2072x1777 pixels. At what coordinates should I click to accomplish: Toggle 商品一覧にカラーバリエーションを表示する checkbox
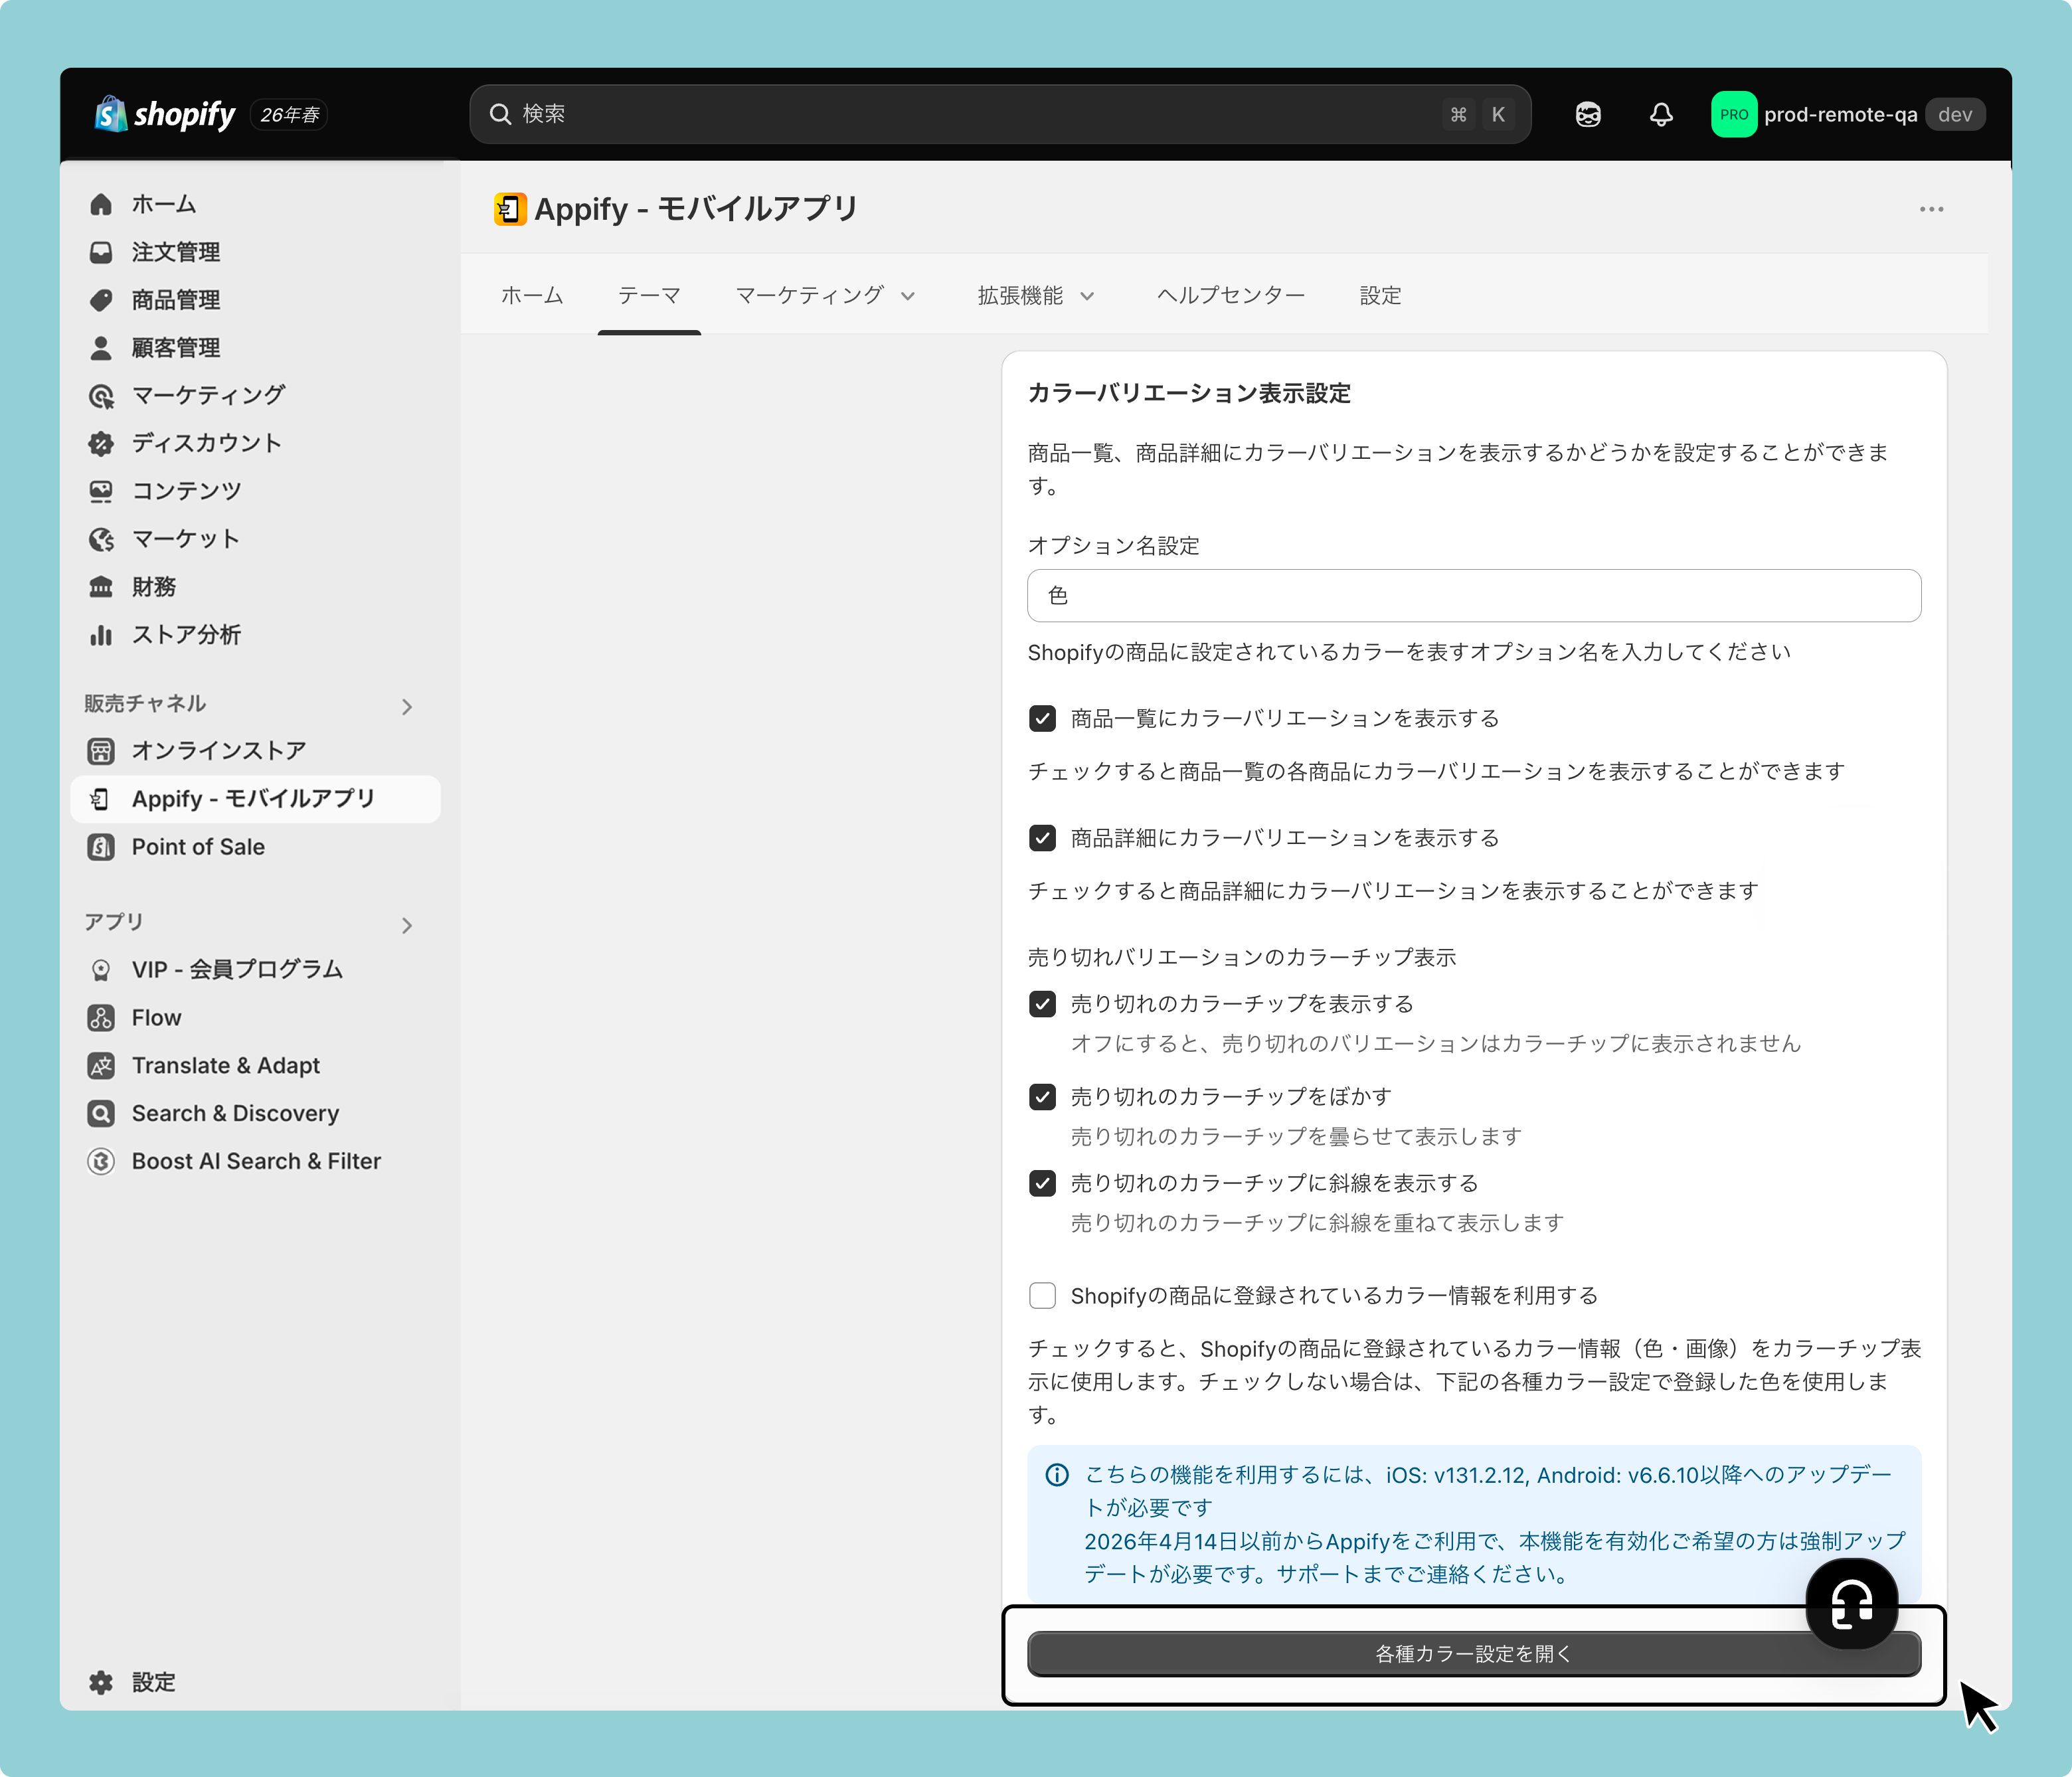(x=1042, y=719)
